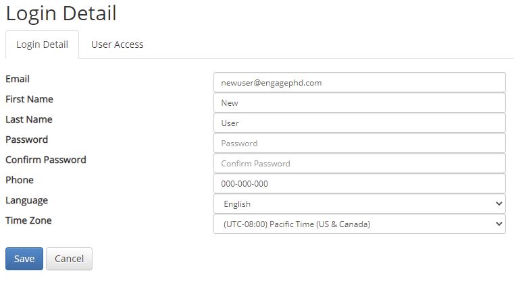Open the Language dropdown showing English
The height and width of the screenshot is (283, 514).
click(359, 203)
